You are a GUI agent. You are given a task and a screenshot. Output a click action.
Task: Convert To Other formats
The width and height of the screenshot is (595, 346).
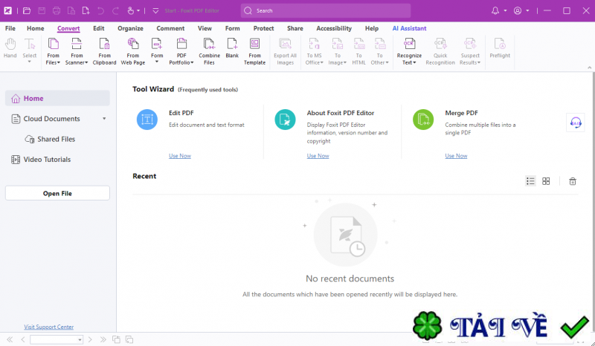(380, 51)
